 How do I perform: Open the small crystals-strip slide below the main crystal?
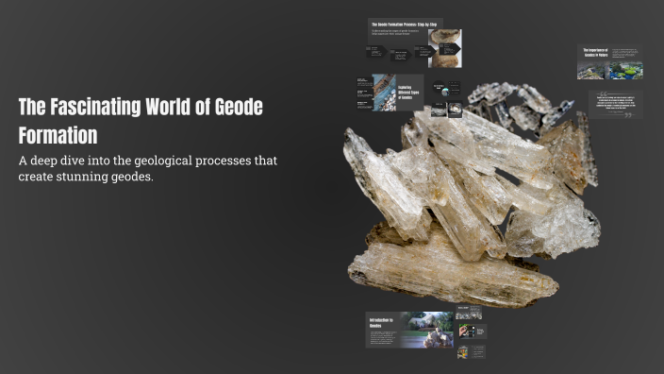point(469,313)
